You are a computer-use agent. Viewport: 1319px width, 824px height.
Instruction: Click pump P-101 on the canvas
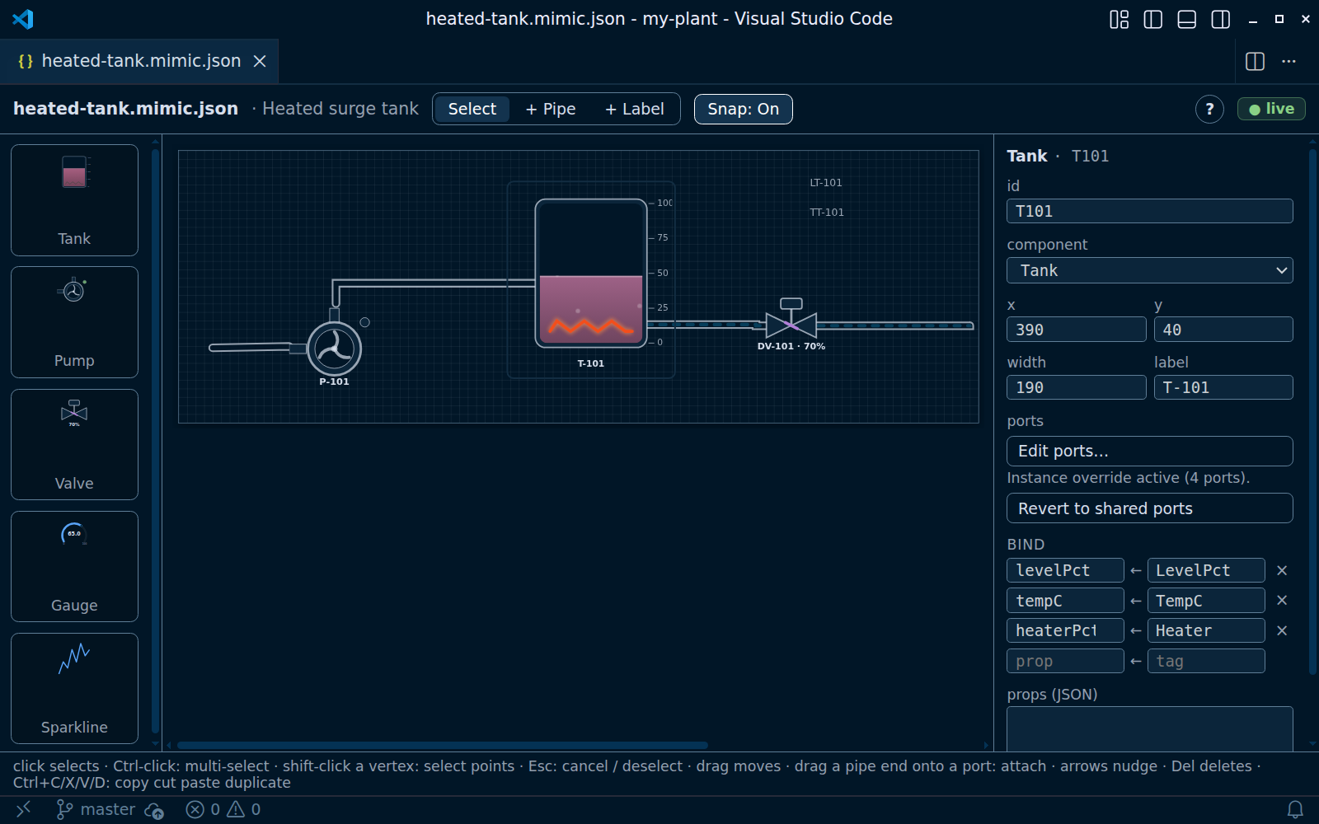point(334,349)
